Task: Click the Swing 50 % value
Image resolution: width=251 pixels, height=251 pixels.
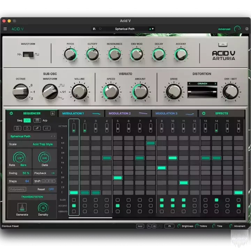Action: point(26,173)
